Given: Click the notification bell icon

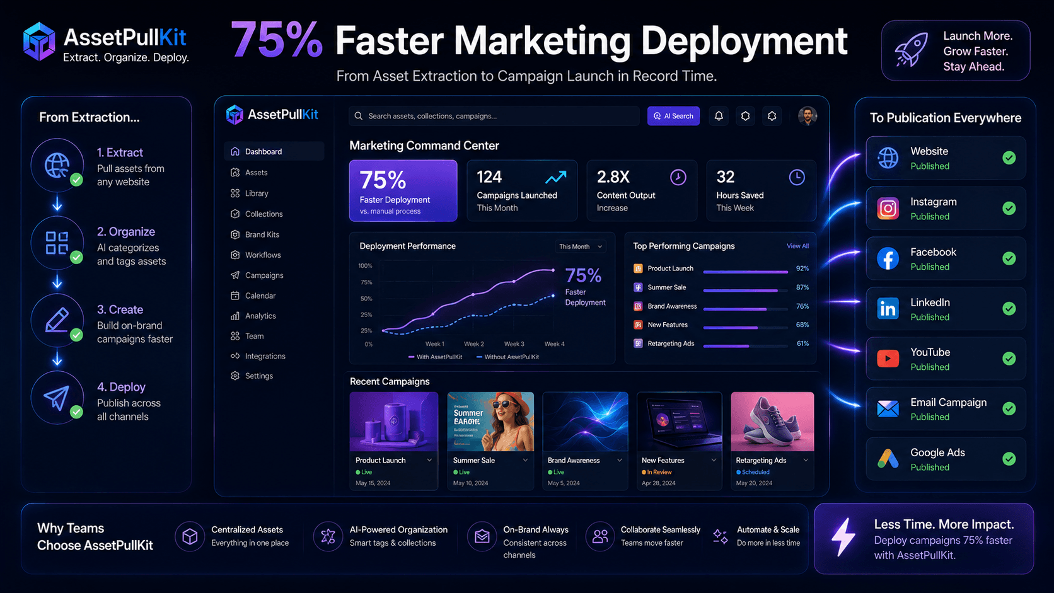Looking at the screenshot, I should pos(719,116).
